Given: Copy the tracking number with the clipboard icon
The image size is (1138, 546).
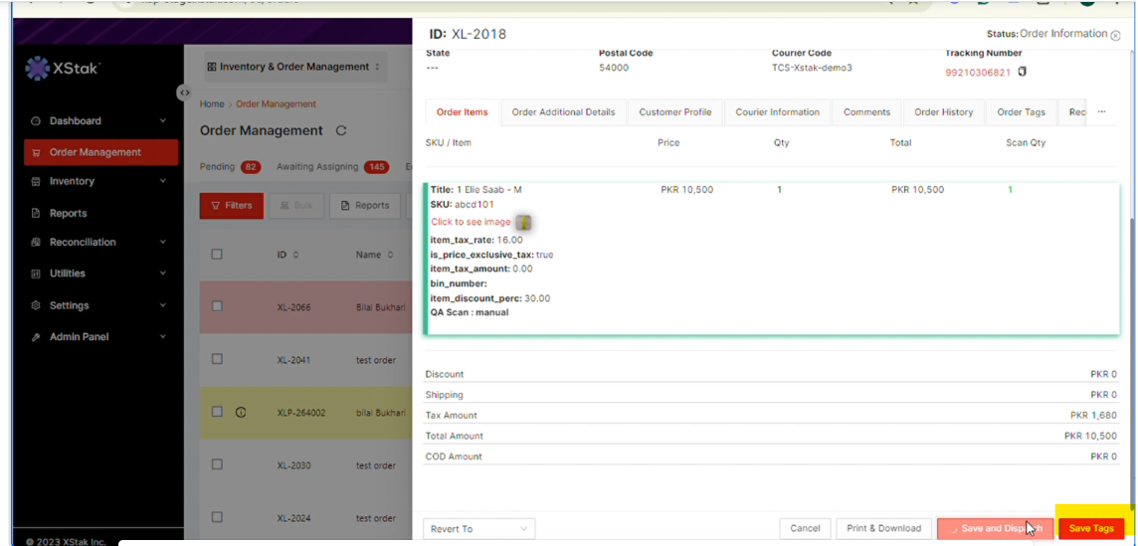Looking at the screenshot, I should click(x=1022, y=72).
